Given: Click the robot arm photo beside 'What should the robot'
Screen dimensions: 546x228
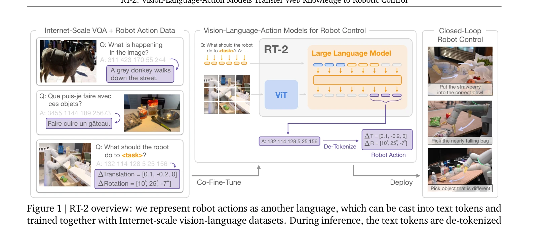Looking at the screenshot, I should 65,165.
